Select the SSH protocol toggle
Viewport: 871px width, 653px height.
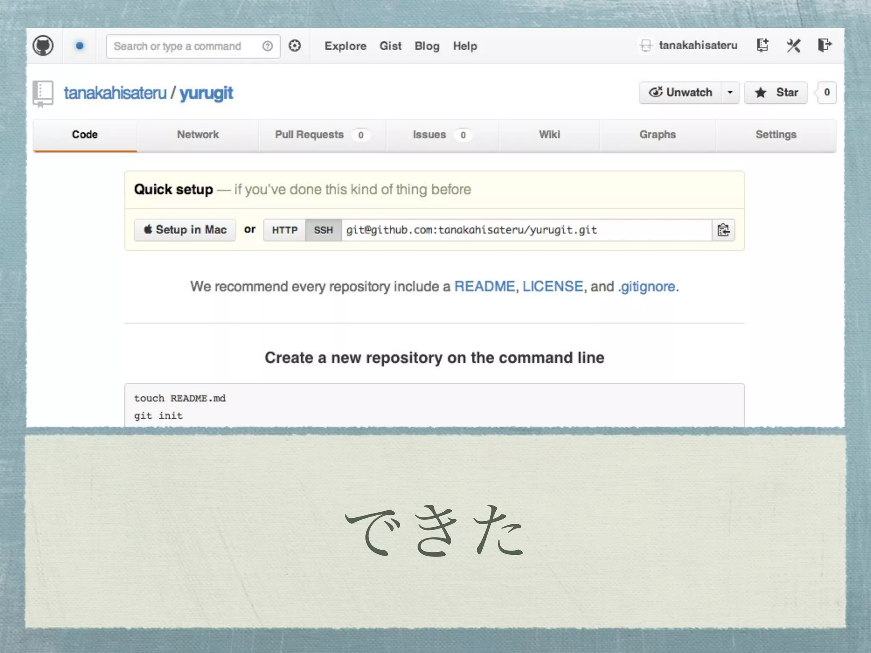(323, 230)
